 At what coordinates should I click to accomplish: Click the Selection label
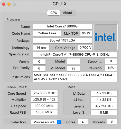[x=18, y=122]
